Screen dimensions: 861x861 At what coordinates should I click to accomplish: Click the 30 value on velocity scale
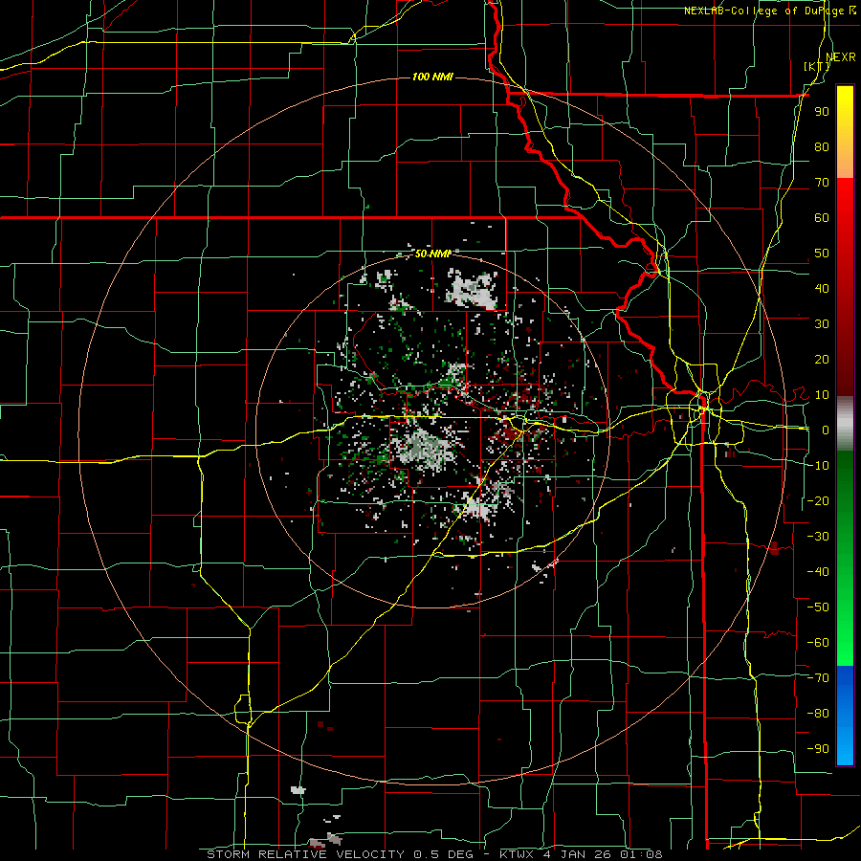tap(822, 324)
